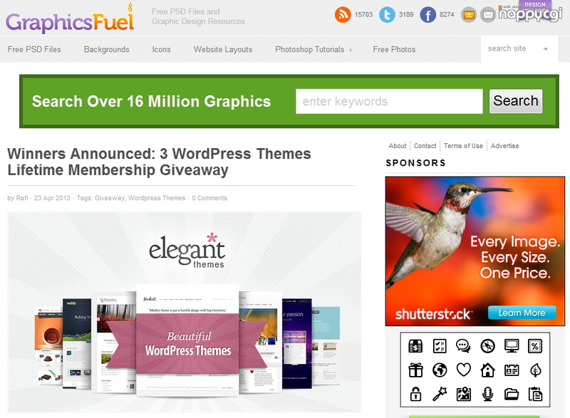Open the Wordpress Themes tag link

(157, 198)
